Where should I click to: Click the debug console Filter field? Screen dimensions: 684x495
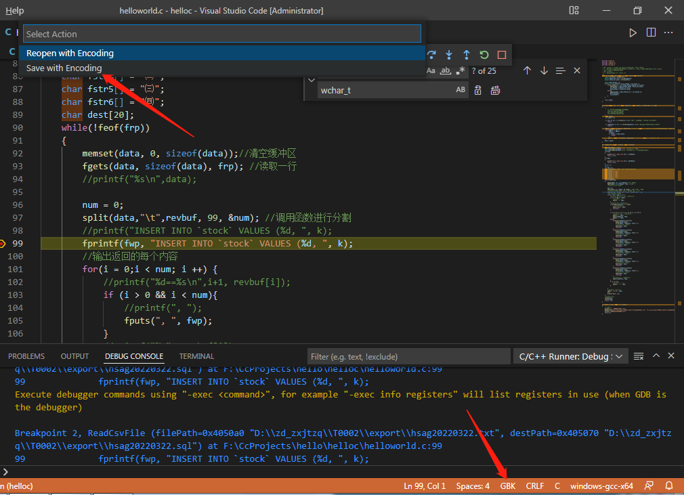click(x=408, y=356)
